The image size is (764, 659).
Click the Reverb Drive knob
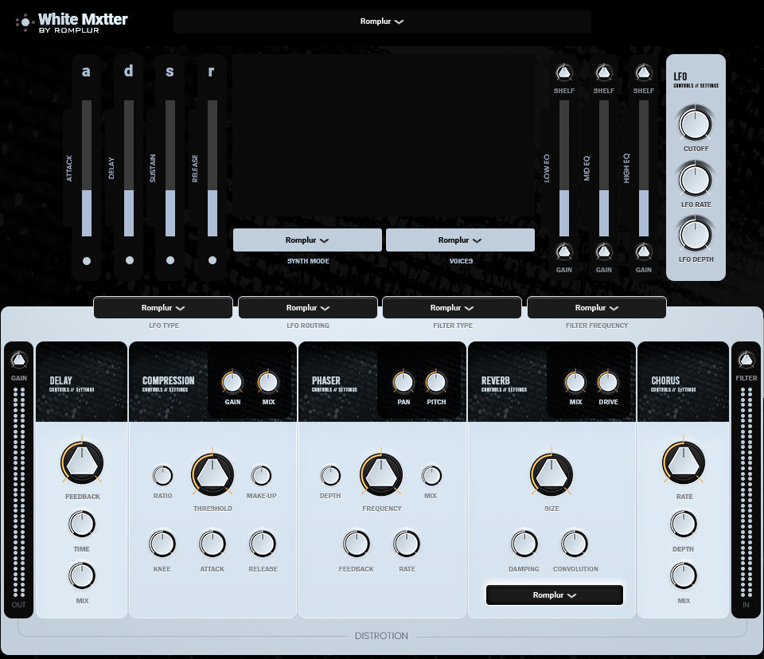(608, 383)
